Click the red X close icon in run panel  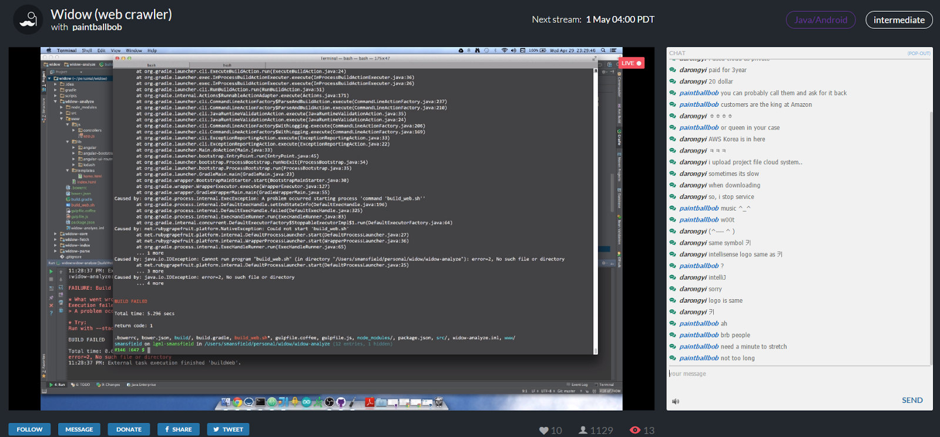tap(51, 305)
